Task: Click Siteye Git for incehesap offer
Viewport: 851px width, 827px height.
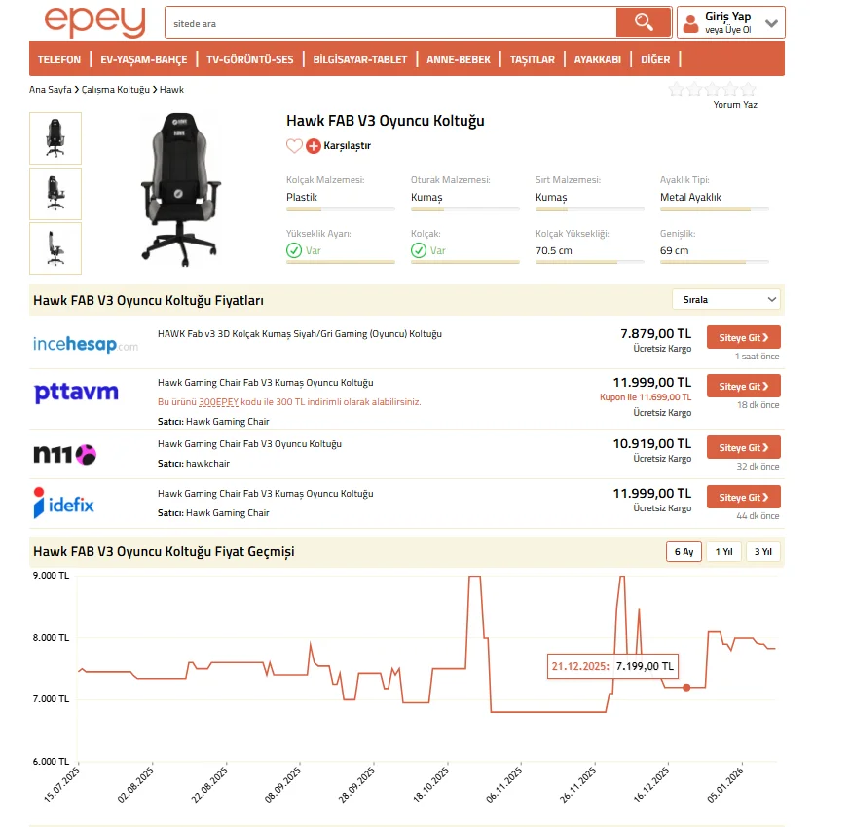Action: coord(744,337)
